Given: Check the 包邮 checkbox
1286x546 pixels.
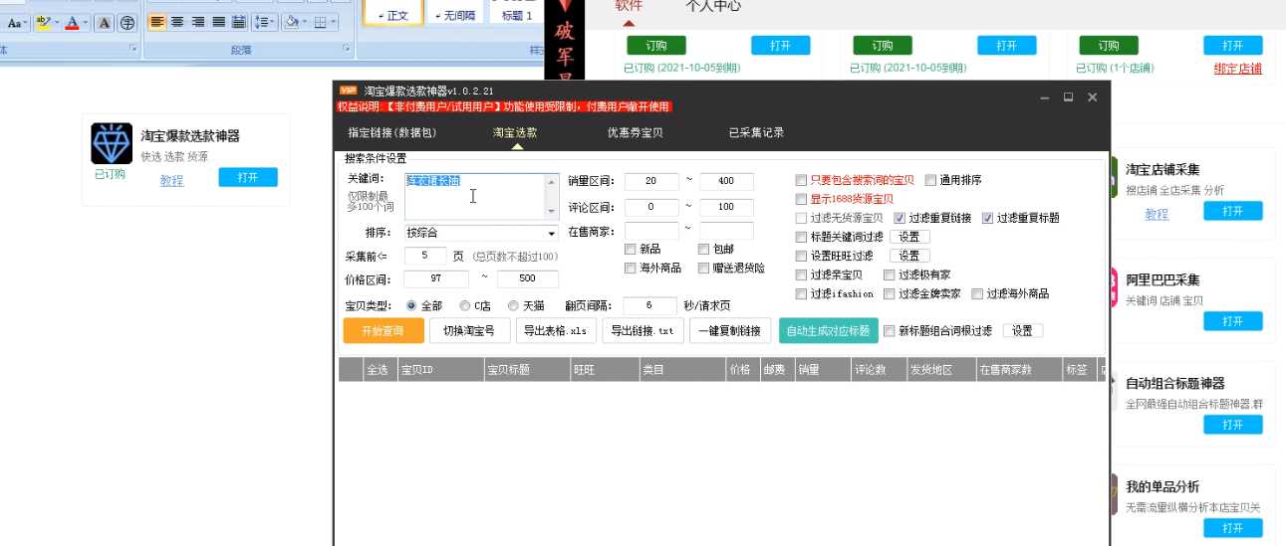Looking at the screenshot, I should (x=703, y=249).
